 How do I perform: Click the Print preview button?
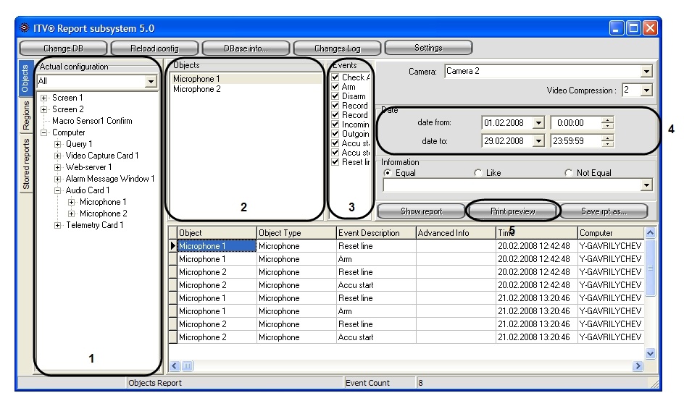tap(513, 211)
